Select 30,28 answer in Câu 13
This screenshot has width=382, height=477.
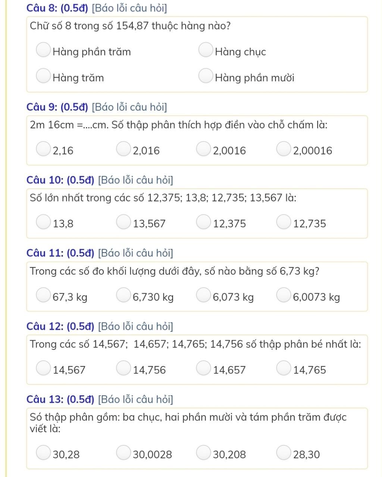pyautogui.click(x=44, y=452)
